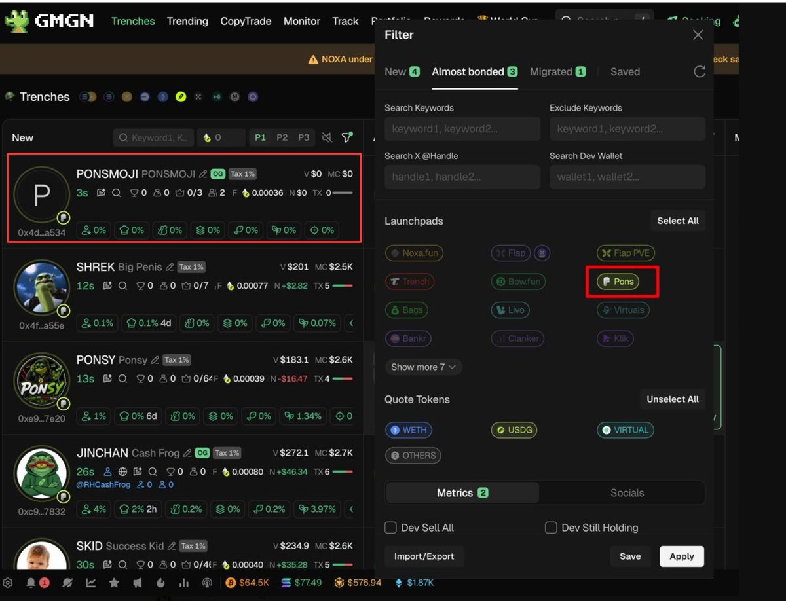The height and width of the screenshot is (601, 786).
Task: Click the M chain icon beside Trenches
Action: [234, 97]
